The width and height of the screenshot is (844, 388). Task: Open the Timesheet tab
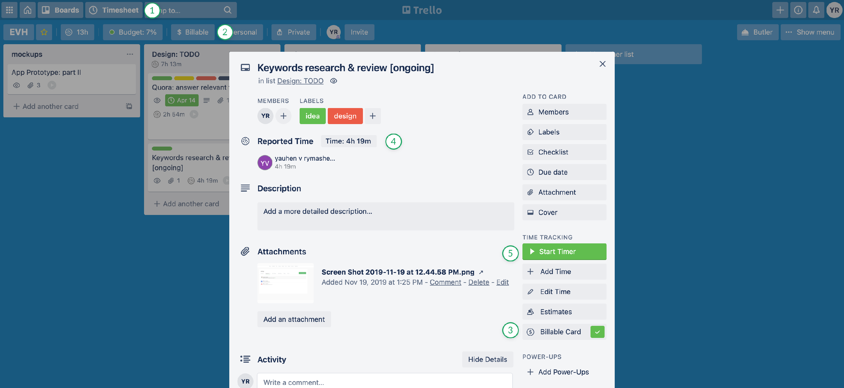click(114, 10)
